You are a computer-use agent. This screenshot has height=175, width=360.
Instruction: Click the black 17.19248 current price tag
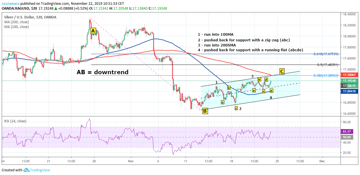point(350,81)
